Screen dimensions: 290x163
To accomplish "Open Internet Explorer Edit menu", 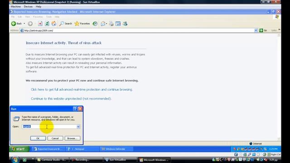I will coord(20,17).
